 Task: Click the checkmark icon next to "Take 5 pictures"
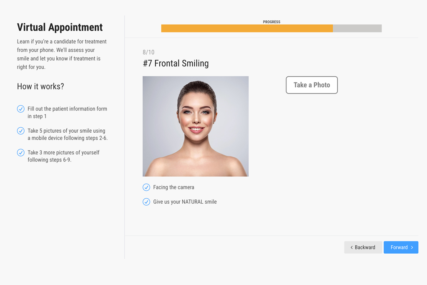coord(21,131)
